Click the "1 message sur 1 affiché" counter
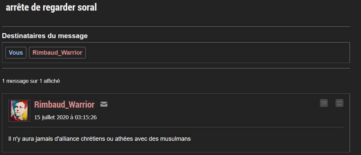Screen dimensions: 361x155 tap(31, 81)
